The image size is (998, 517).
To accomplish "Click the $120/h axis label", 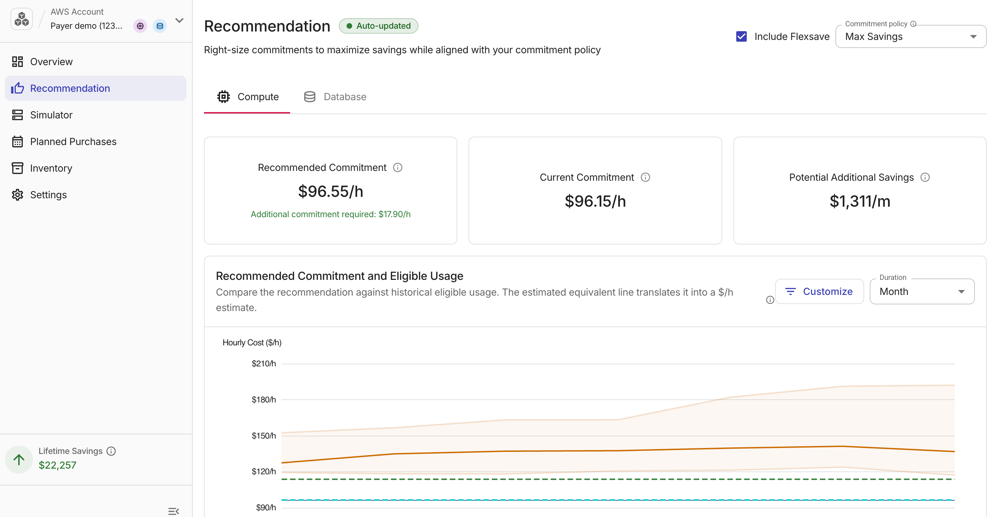I will [x=264, y=471].
